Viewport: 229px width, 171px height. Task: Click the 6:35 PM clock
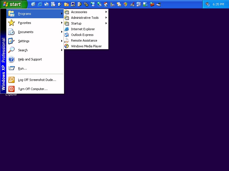click(218, 4)
